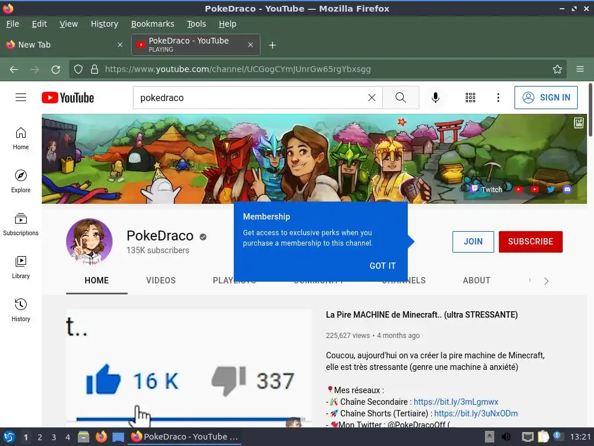Image resolution: width=594 pixels, height=446 pixels.
Task: Launch Firefox from the taskbar launcher icon
Action: pyautogui.click(x=101, y=437)
